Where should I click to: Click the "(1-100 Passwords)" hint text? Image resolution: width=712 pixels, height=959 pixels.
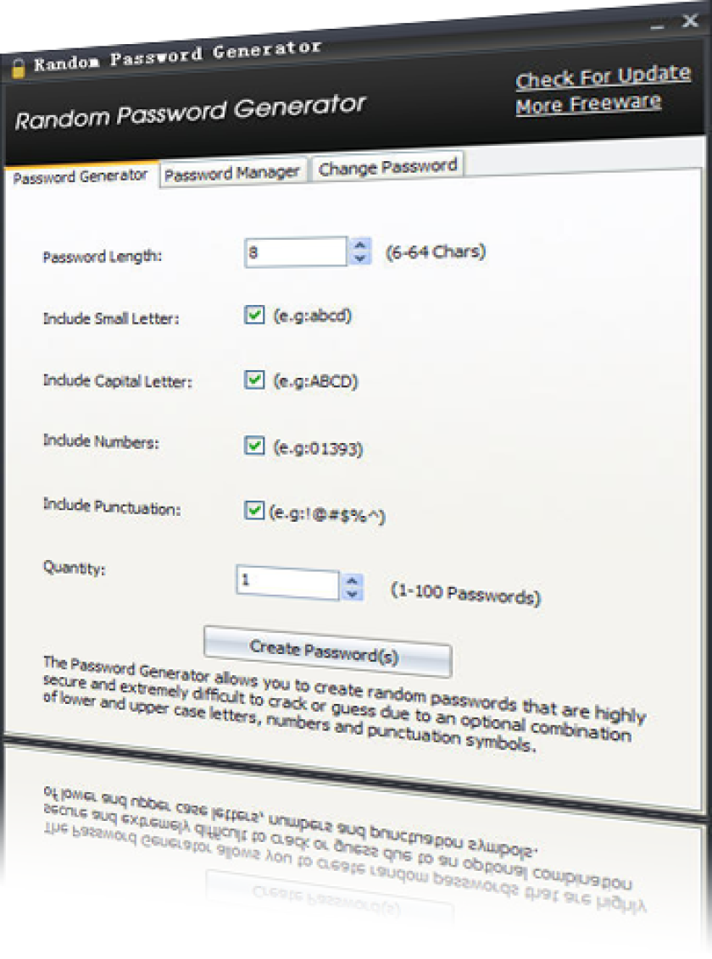click(x=465, y=593)
